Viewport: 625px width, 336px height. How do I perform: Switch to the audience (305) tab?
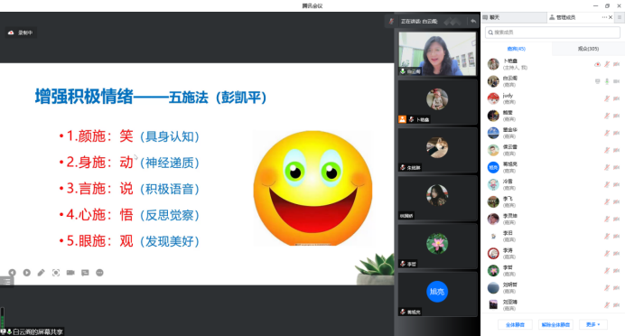588,49
